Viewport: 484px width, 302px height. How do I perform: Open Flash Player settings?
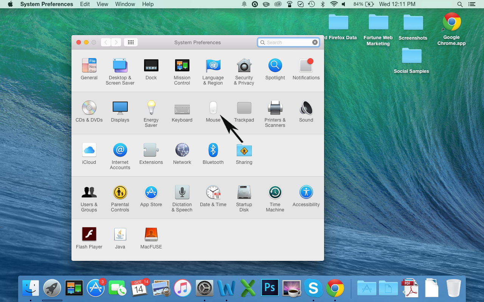[89, 234]
